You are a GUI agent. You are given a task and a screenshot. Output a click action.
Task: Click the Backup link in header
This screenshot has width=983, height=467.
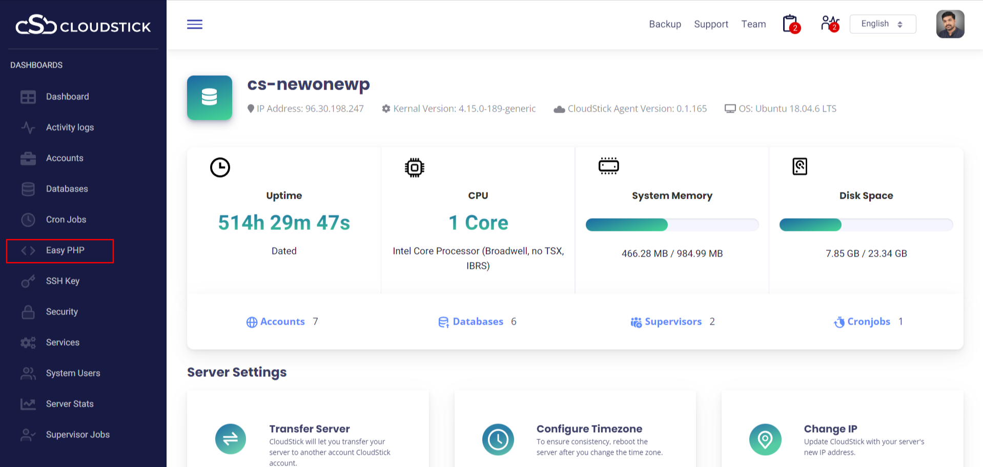(665, 24)
